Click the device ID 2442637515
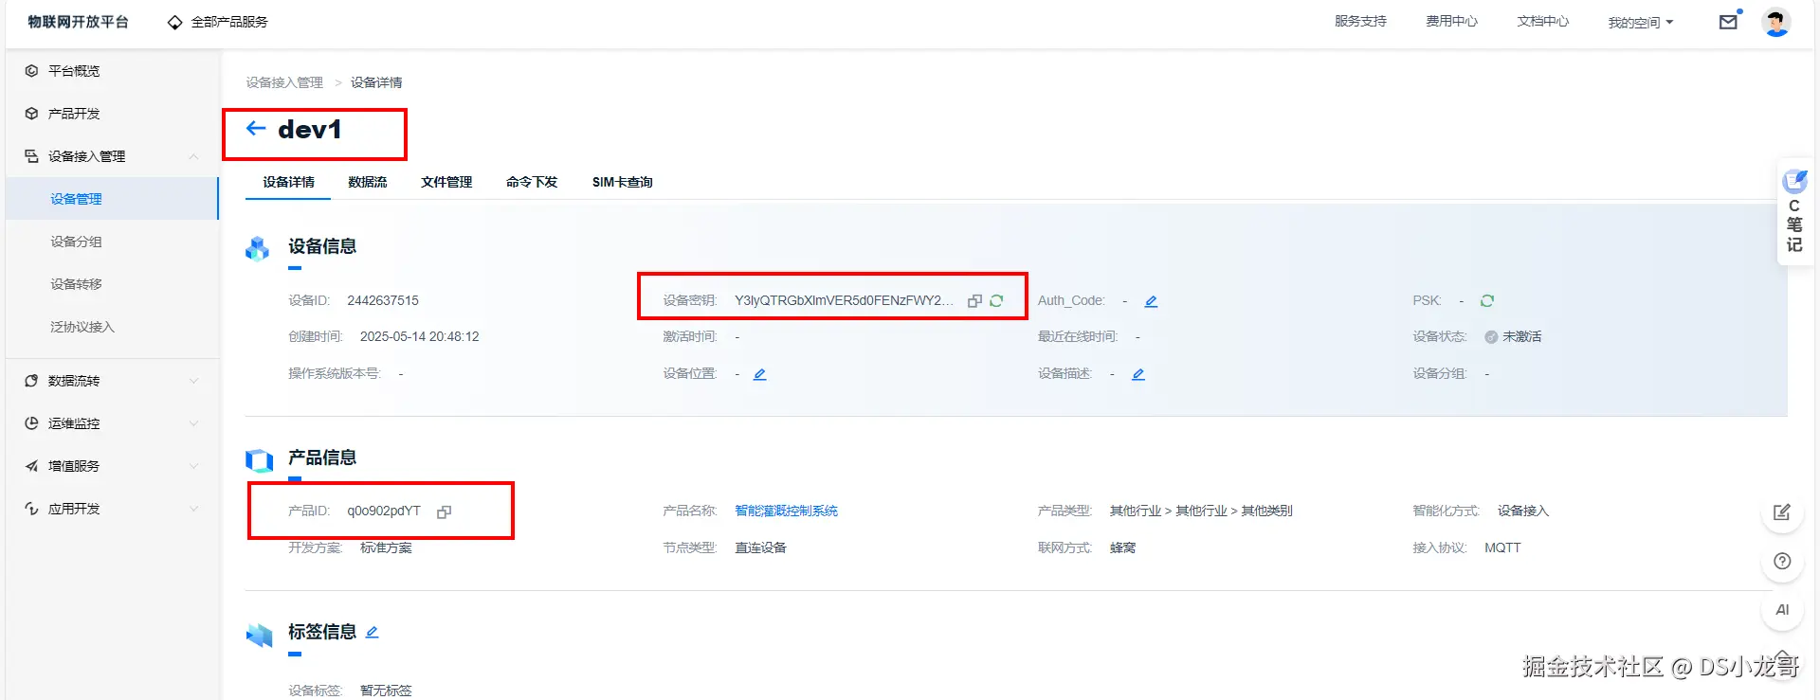 [383, 301]
